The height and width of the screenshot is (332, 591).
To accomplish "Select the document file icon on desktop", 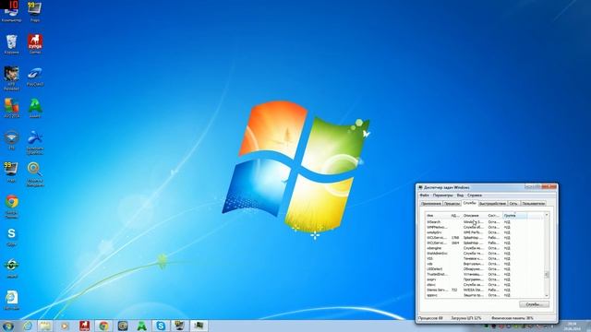I will [x=11, y=300].
